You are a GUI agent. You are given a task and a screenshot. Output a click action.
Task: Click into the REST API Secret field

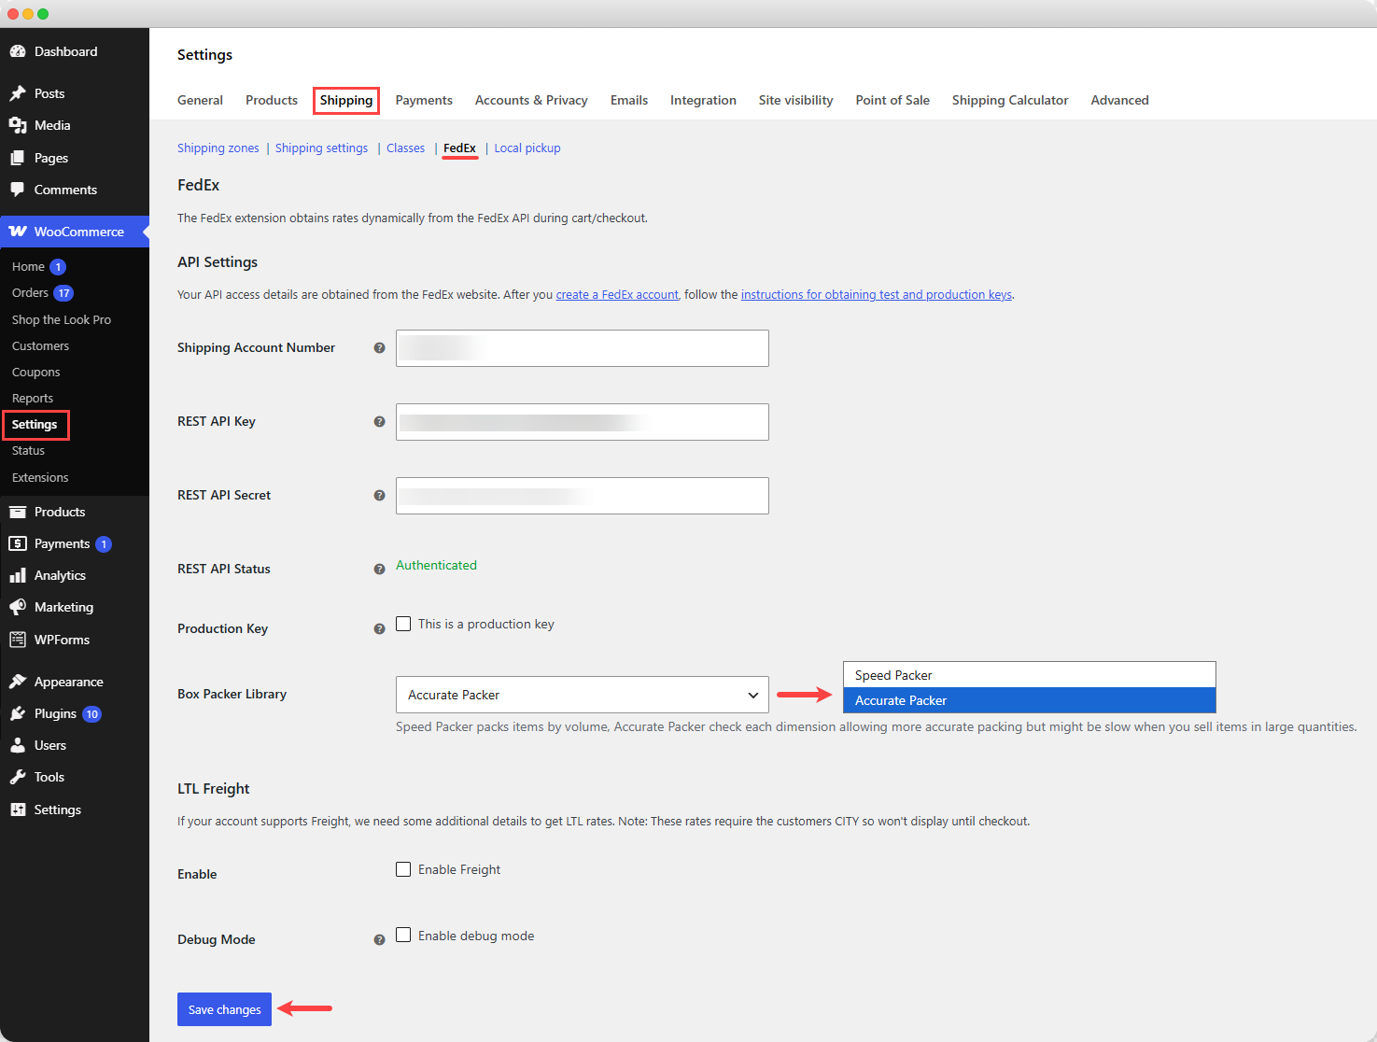[583, 496]
